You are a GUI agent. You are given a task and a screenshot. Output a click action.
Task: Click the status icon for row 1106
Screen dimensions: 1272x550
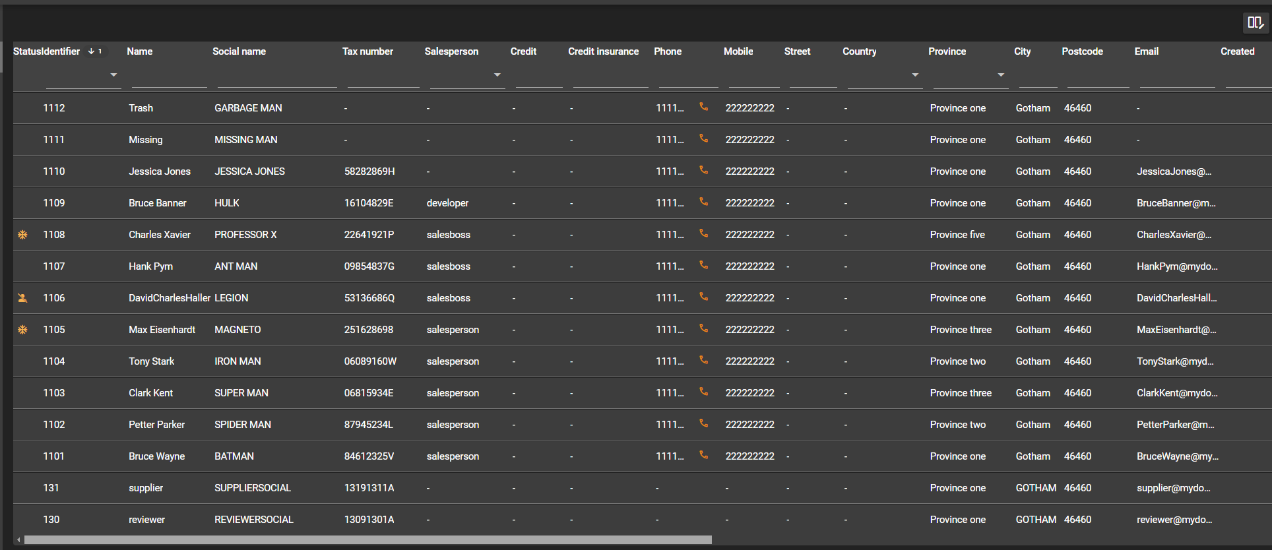[x=22, y=298]
